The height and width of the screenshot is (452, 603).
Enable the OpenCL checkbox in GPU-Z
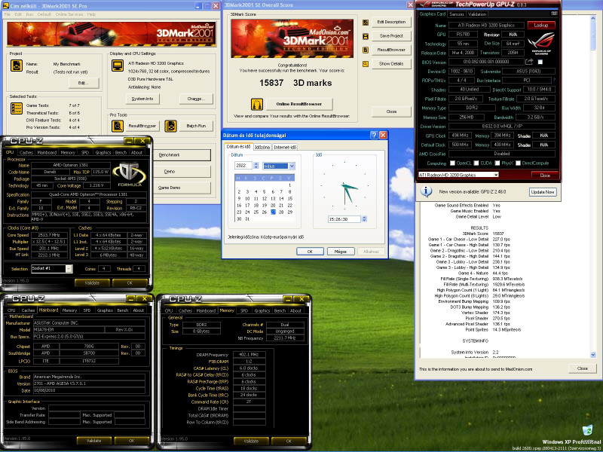(453, 163)
